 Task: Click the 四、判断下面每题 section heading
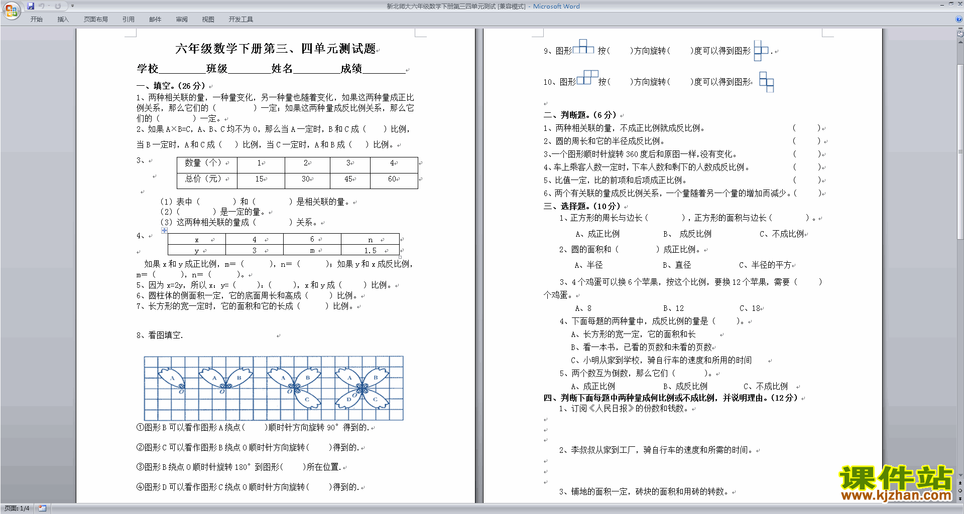pos(670,398)
